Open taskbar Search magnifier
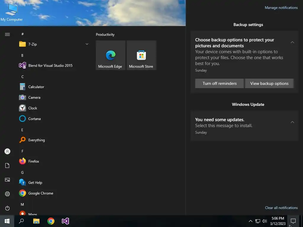Screen dimensions: 303x227 point(21,221)
